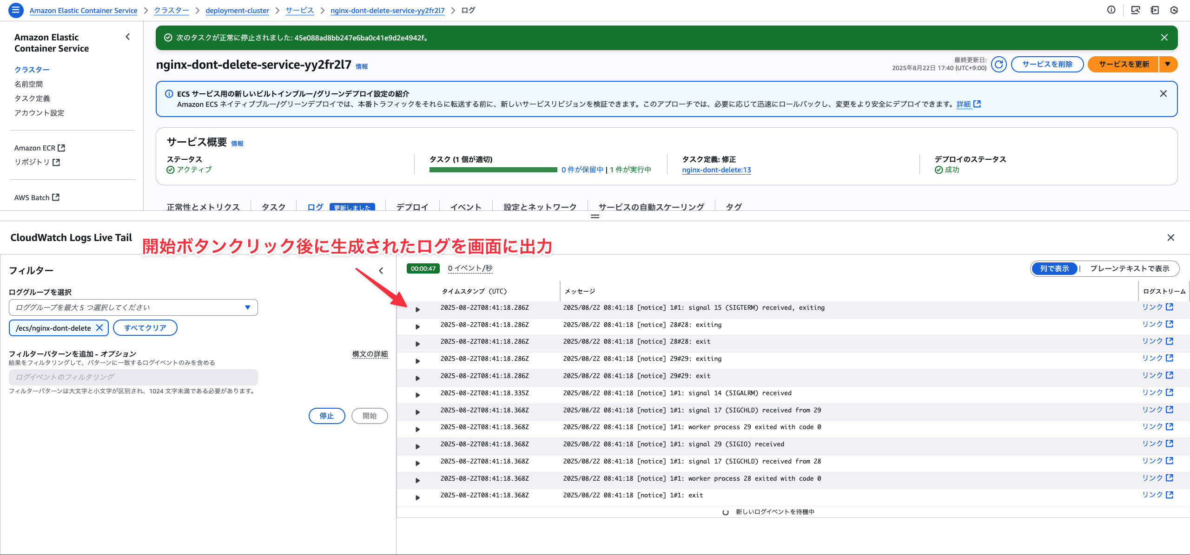Expand log row 29#29: exiting
The image size is (1190, 555).
click(417, 361)
